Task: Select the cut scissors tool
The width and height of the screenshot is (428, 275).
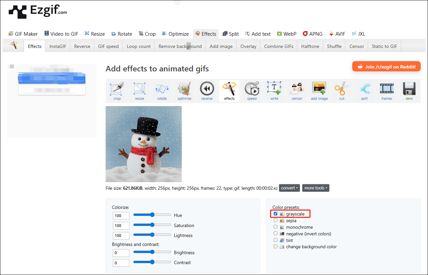Action: click(342, 91)
